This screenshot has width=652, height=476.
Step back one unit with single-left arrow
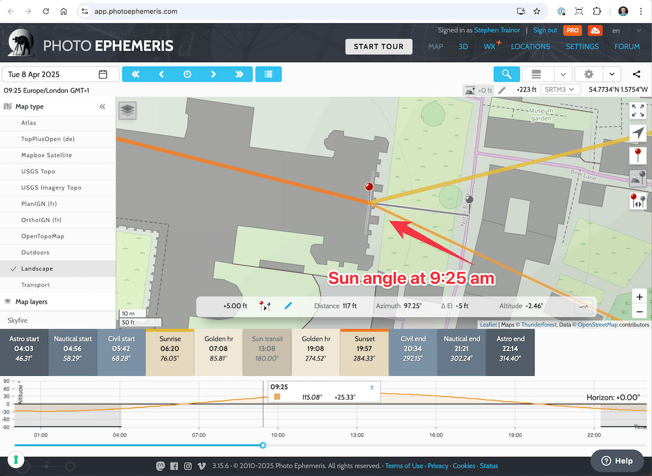coord(161,74)
